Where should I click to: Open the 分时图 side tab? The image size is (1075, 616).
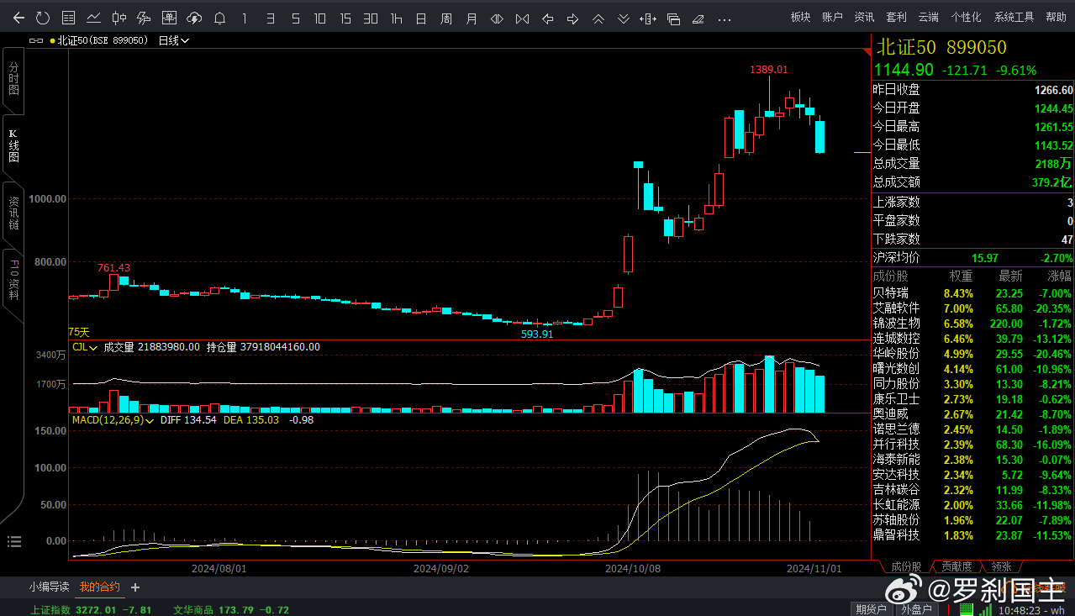click(x=13, y=78)
